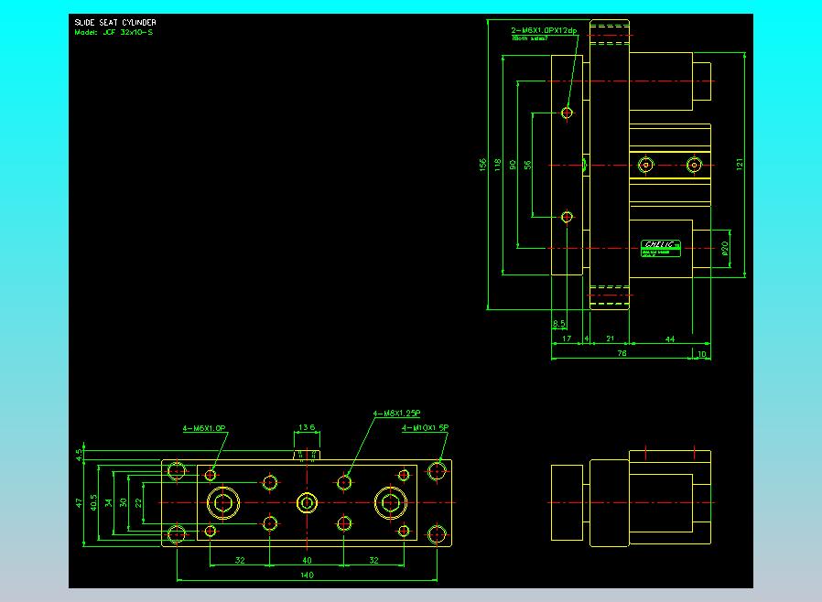
Task: Select the 47 vertical dimension
Action: (79, 502)
